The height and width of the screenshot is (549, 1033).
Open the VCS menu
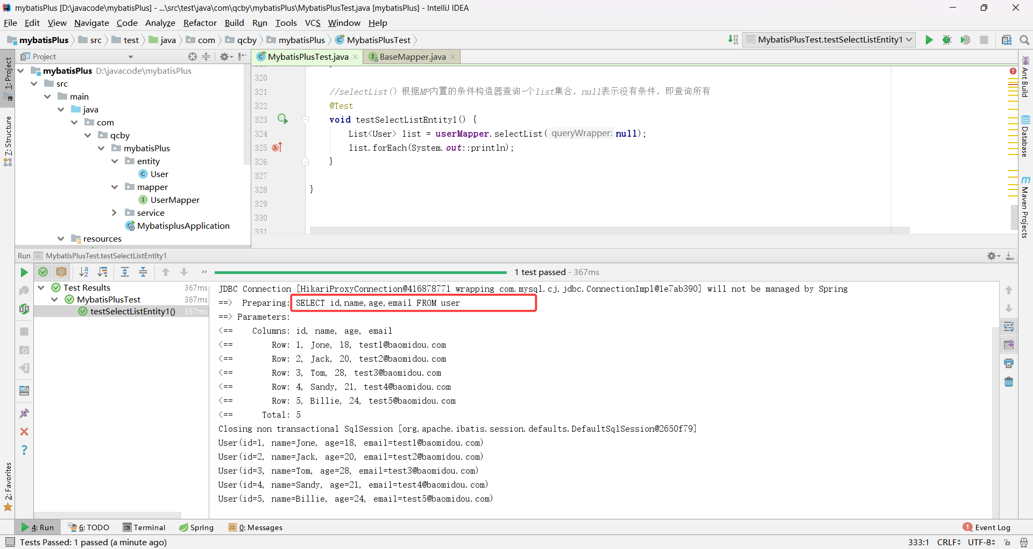312,23
